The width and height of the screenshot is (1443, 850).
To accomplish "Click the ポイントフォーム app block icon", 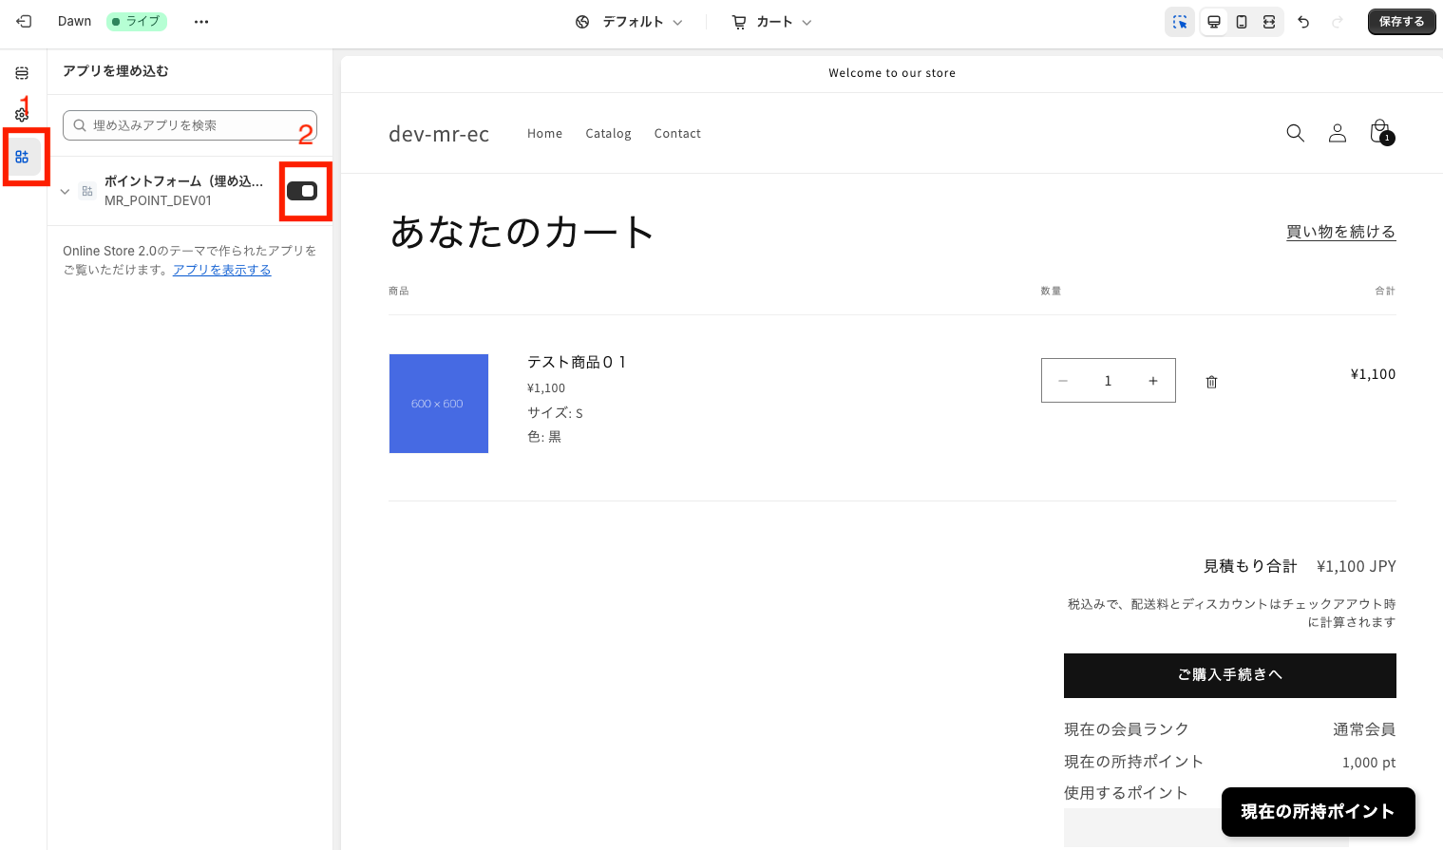I will 87,191.
